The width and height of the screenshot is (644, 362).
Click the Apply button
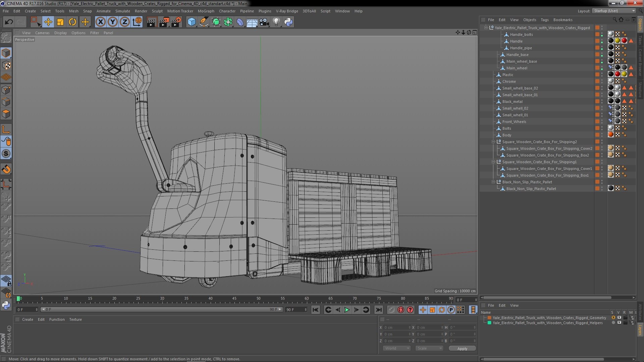(x=462, y=349)
